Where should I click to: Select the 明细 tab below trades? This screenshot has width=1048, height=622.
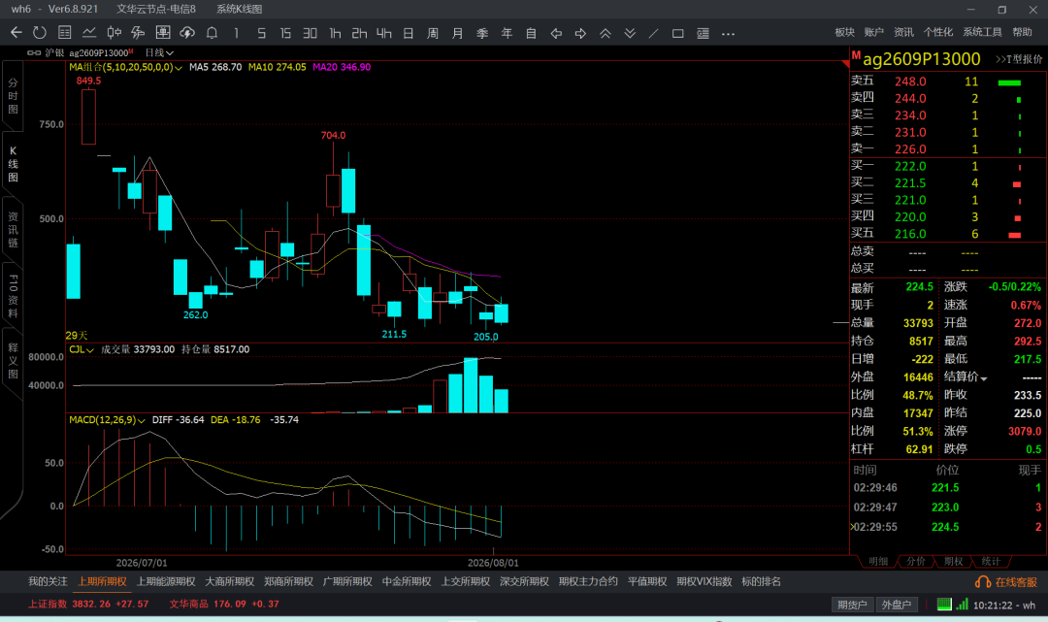pos(878,561)
